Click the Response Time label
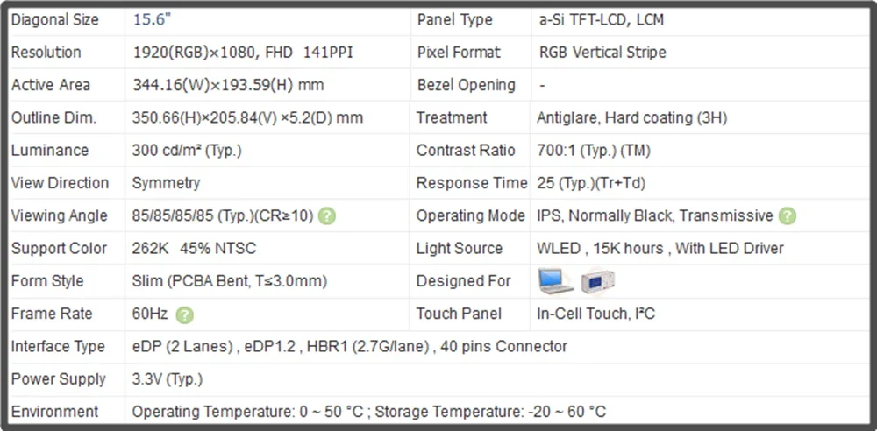Viewport: 877px width, 431px height. (x=472, y=183)
